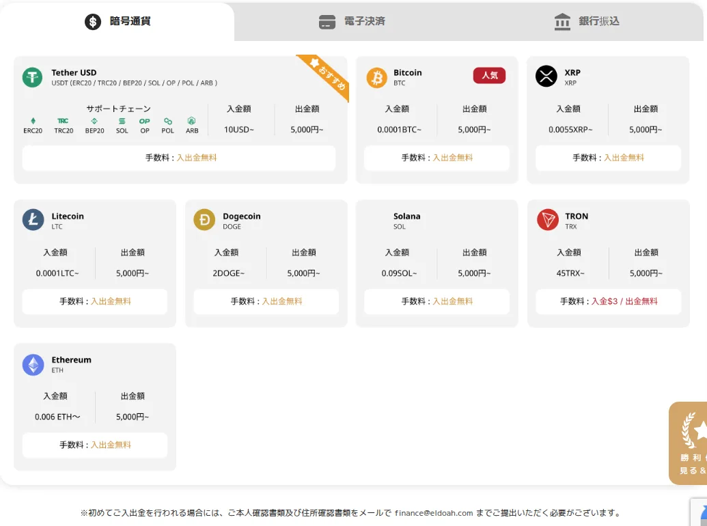707x526 pixels.
Task: Open the 銀行振込 tab
Action: pyautogui.click(x=586, y=21)
